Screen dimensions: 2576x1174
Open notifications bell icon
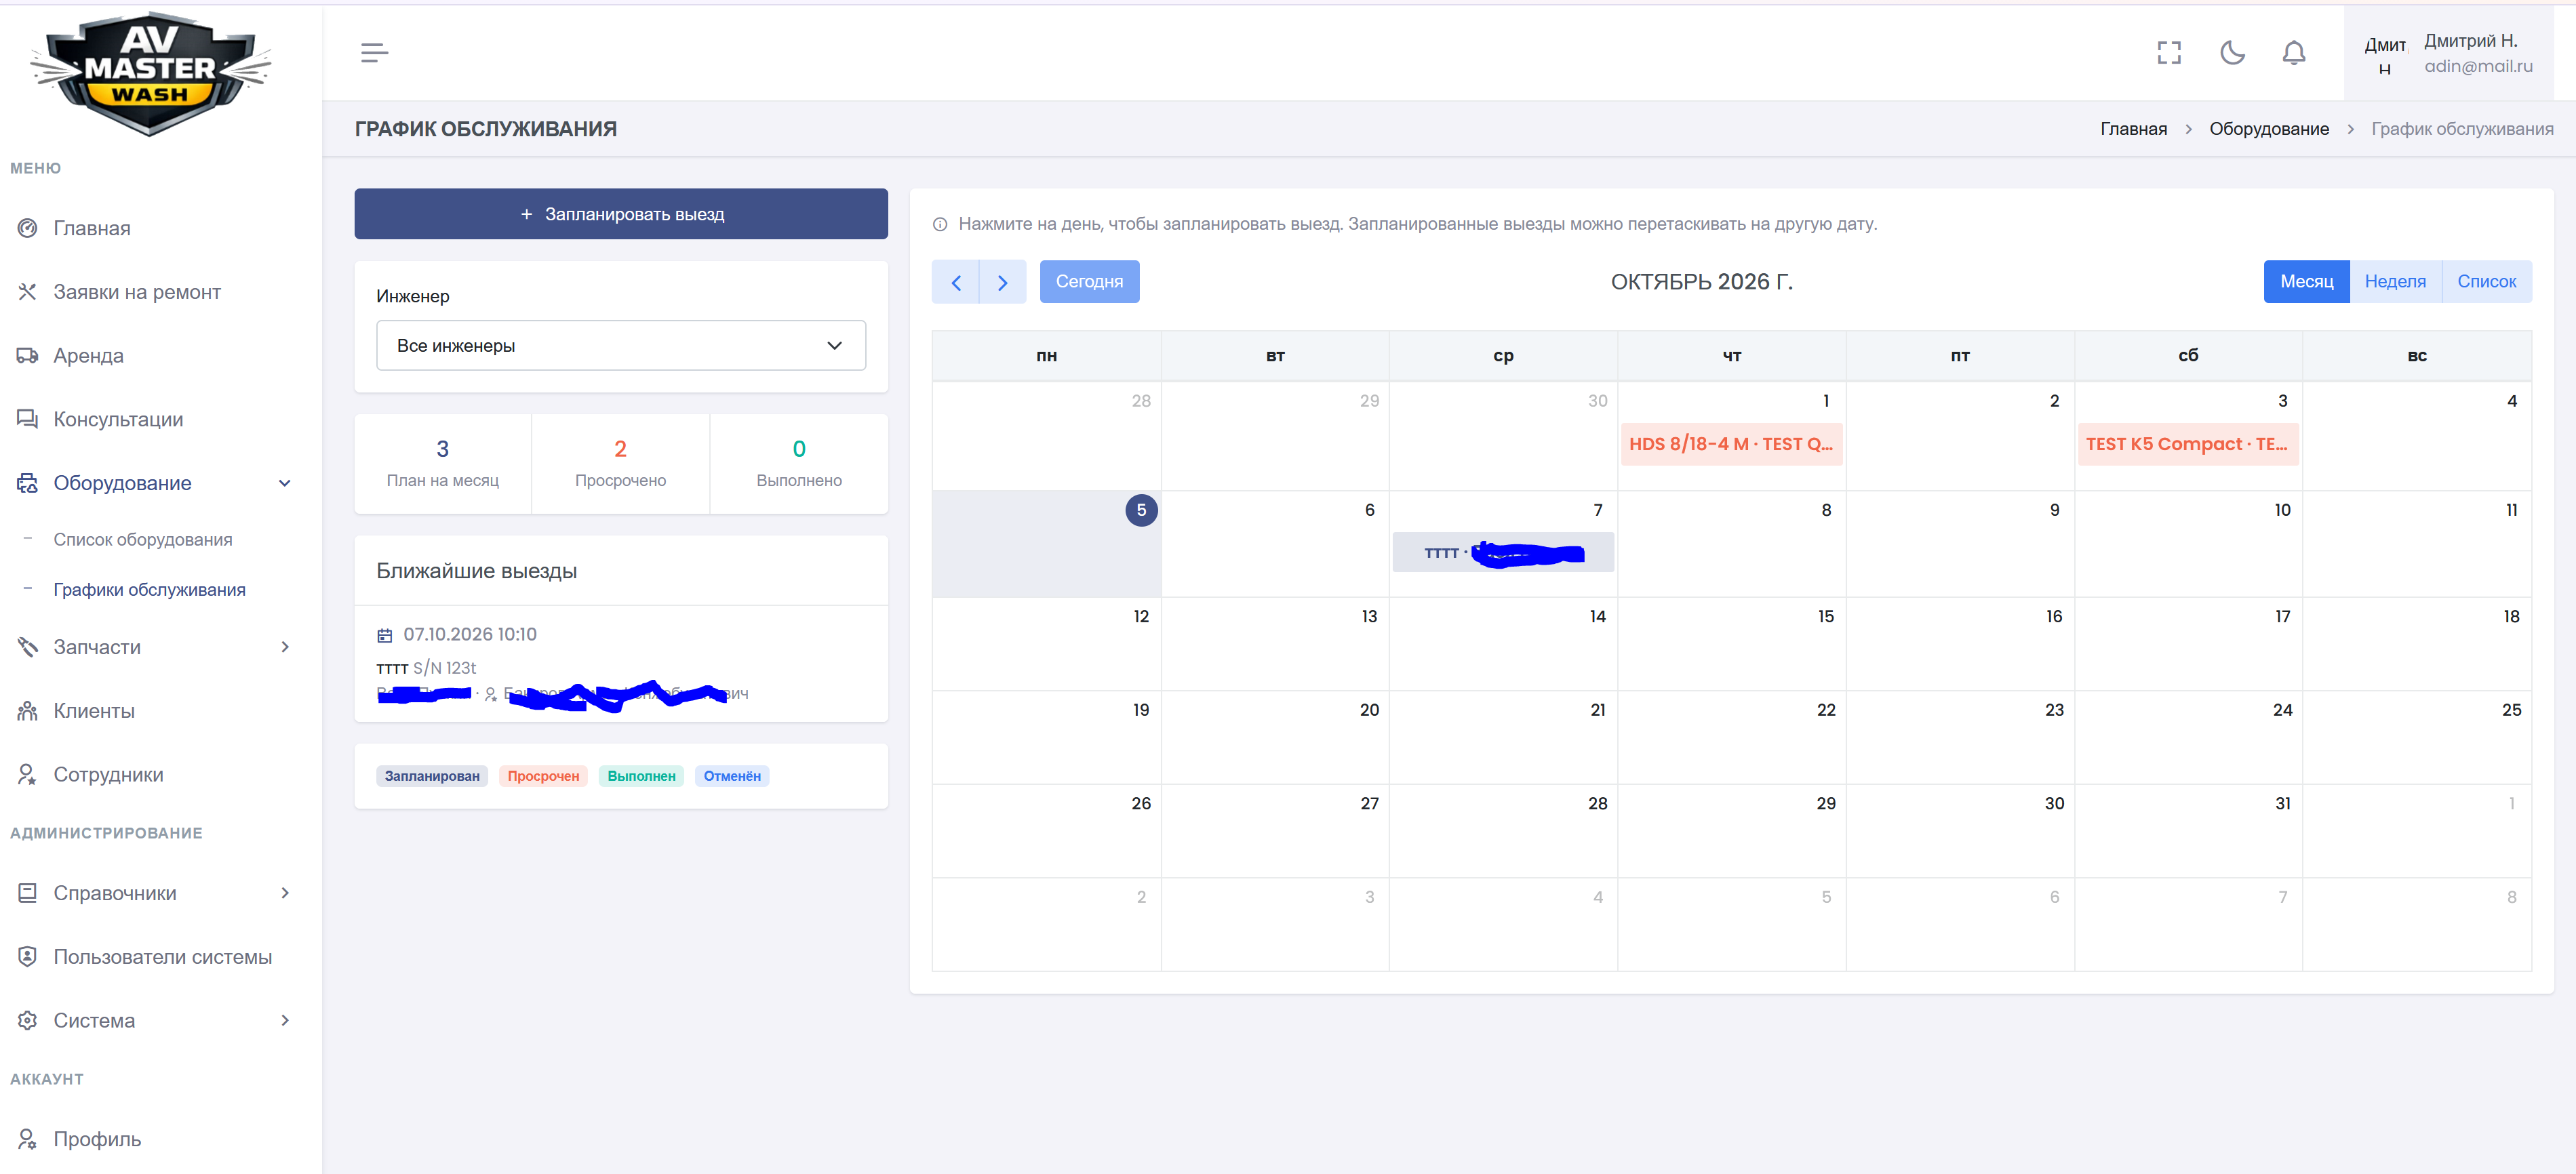pyautogui.click(x=2294, y=53)
